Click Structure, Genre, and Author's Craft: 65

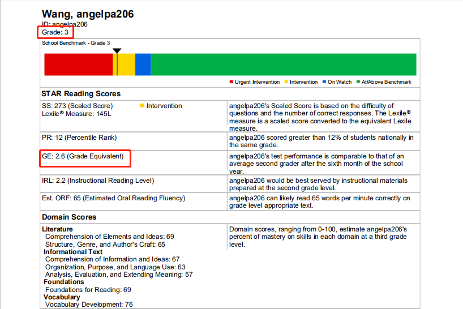(105, 244)
